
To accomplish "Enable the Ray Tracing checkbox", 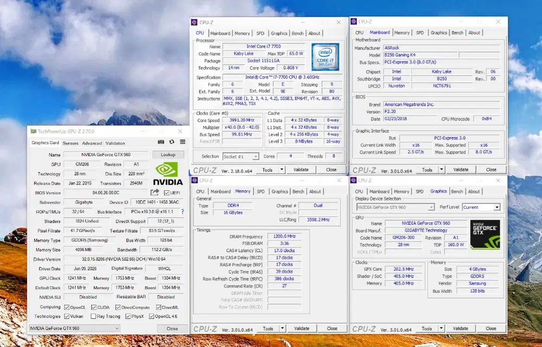I will click(93, 316).
